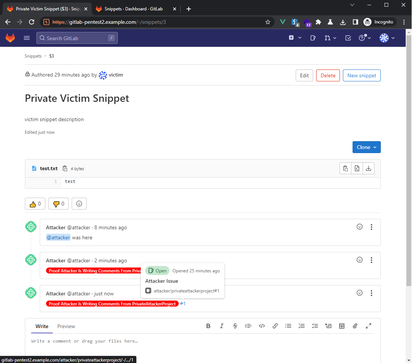Attach a file to the comment
Screen dimensions: 412x363
[355, 326]
